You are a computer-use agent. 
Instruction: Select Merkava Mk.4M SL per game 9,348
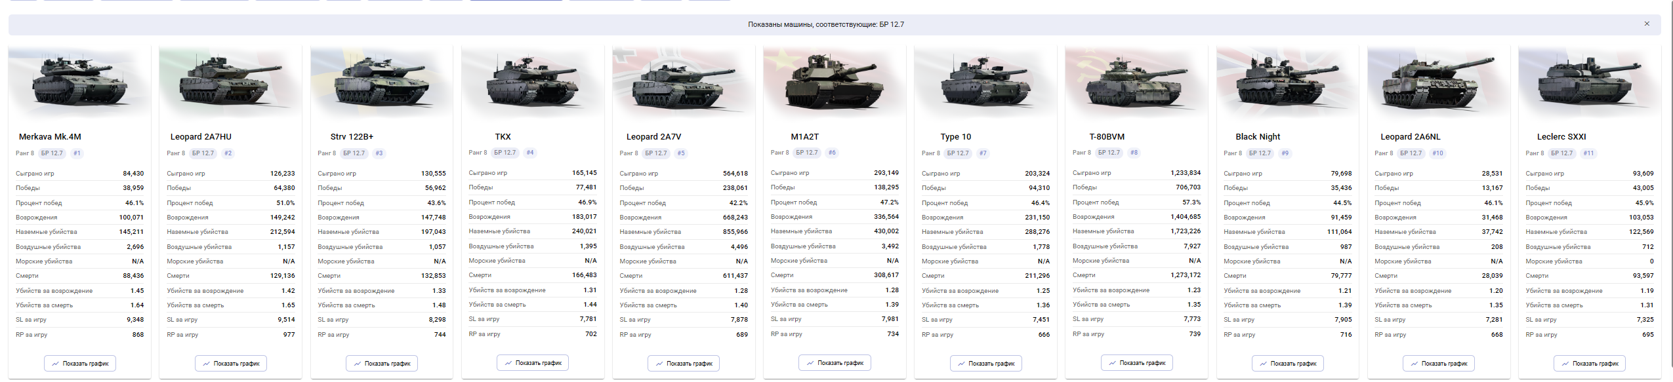(x=135, y=320)
